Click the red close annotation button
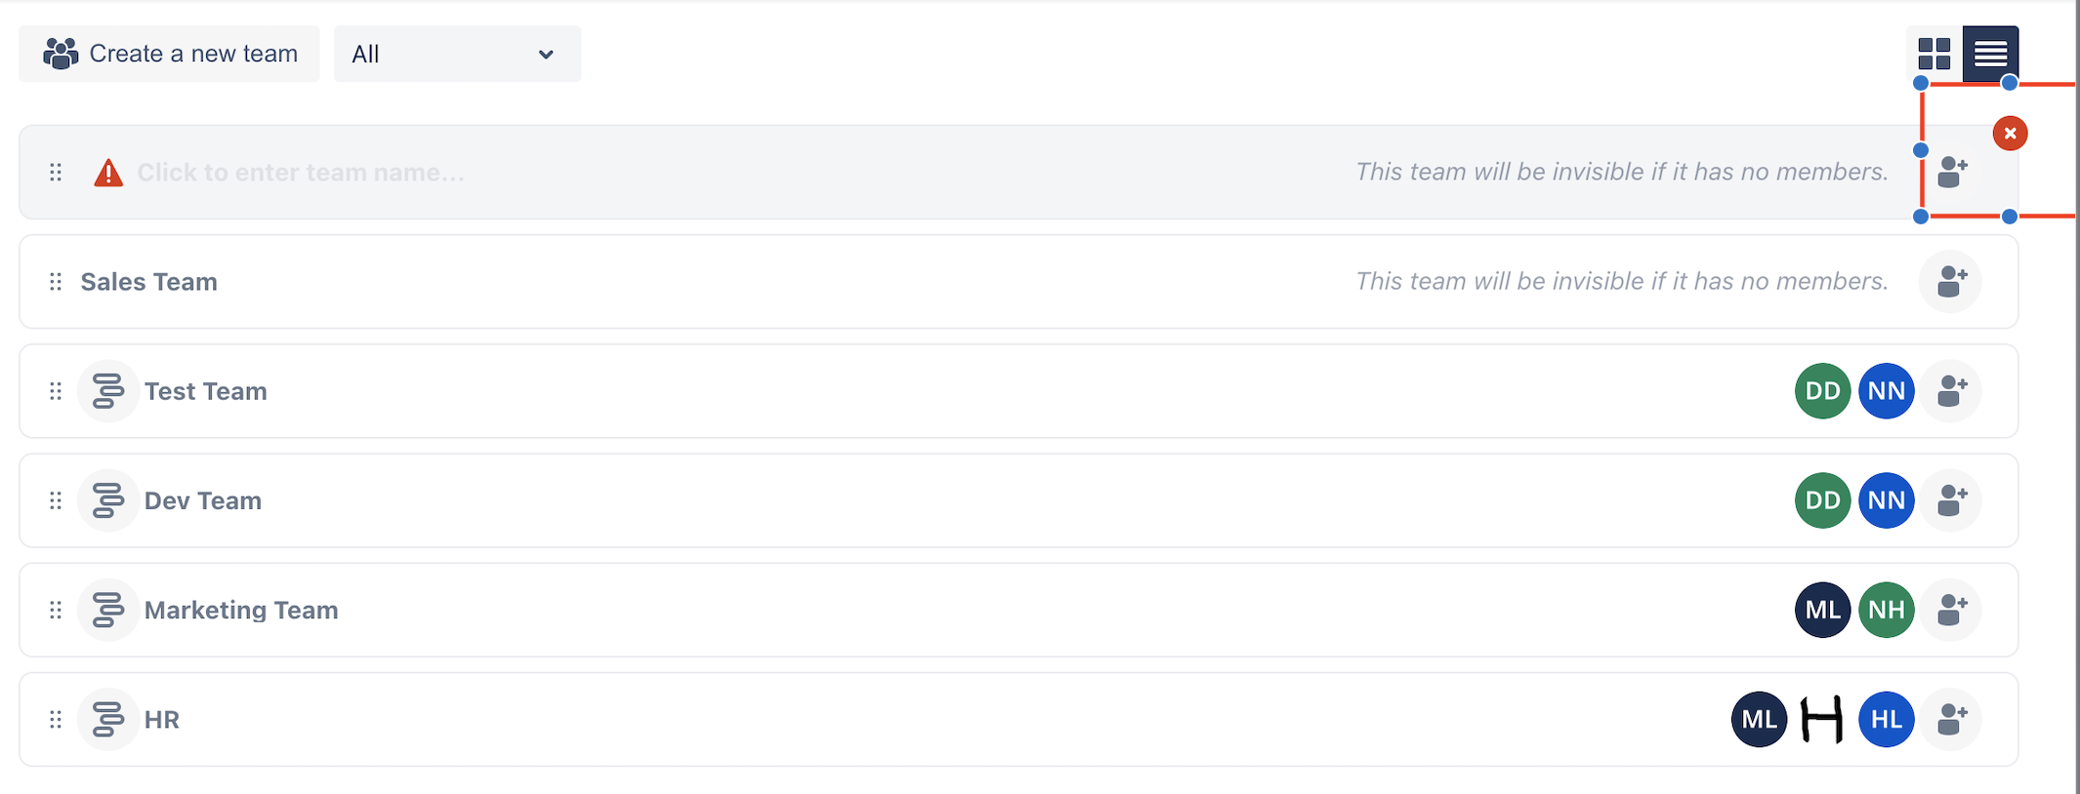Viewport: 2080px width, 794px height. (x=2010, y=134)
